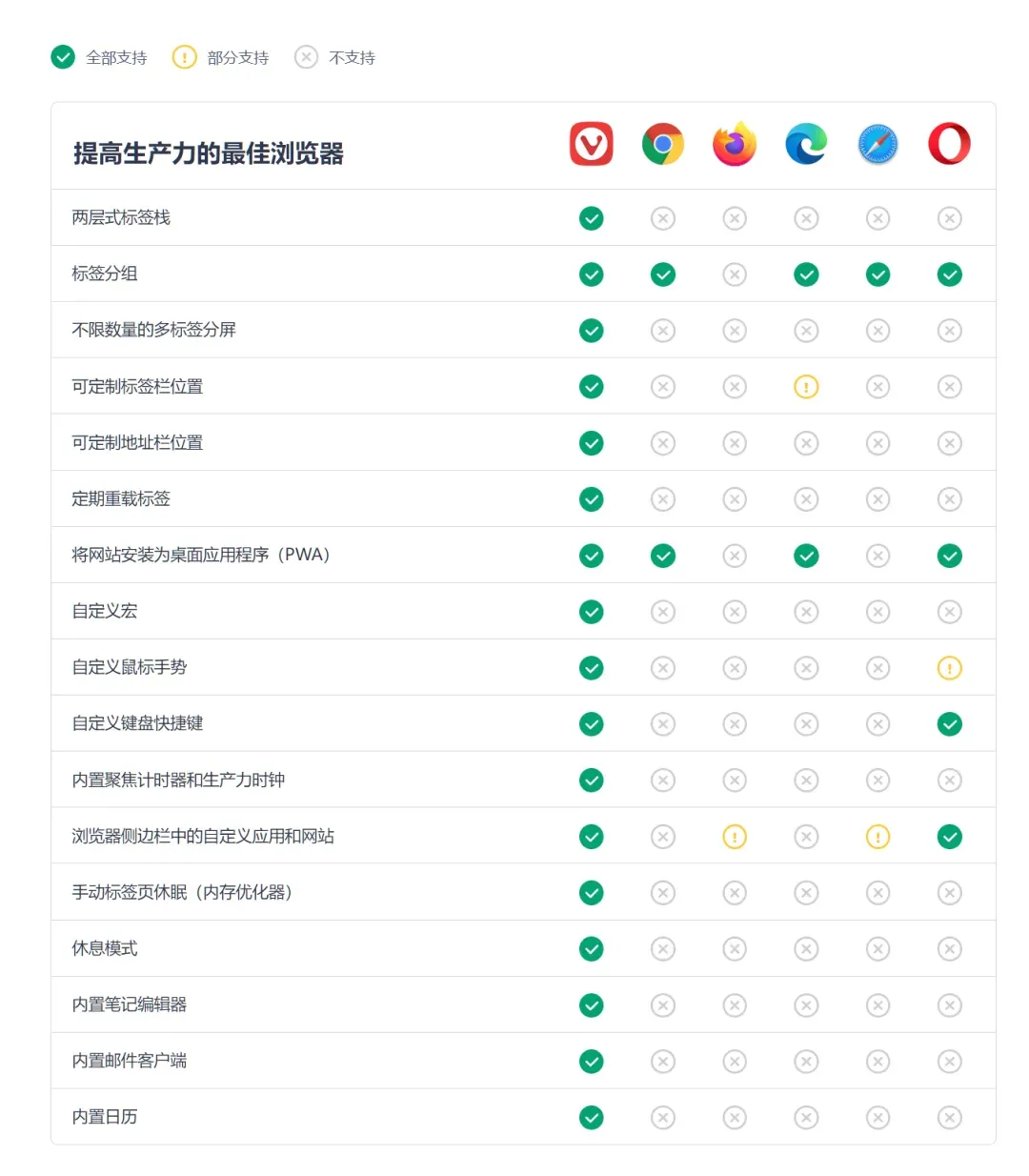The width and height of the screenshot is (1029, 1176).
Task: Click the Firefox browser logo
Action: point(735,144)
